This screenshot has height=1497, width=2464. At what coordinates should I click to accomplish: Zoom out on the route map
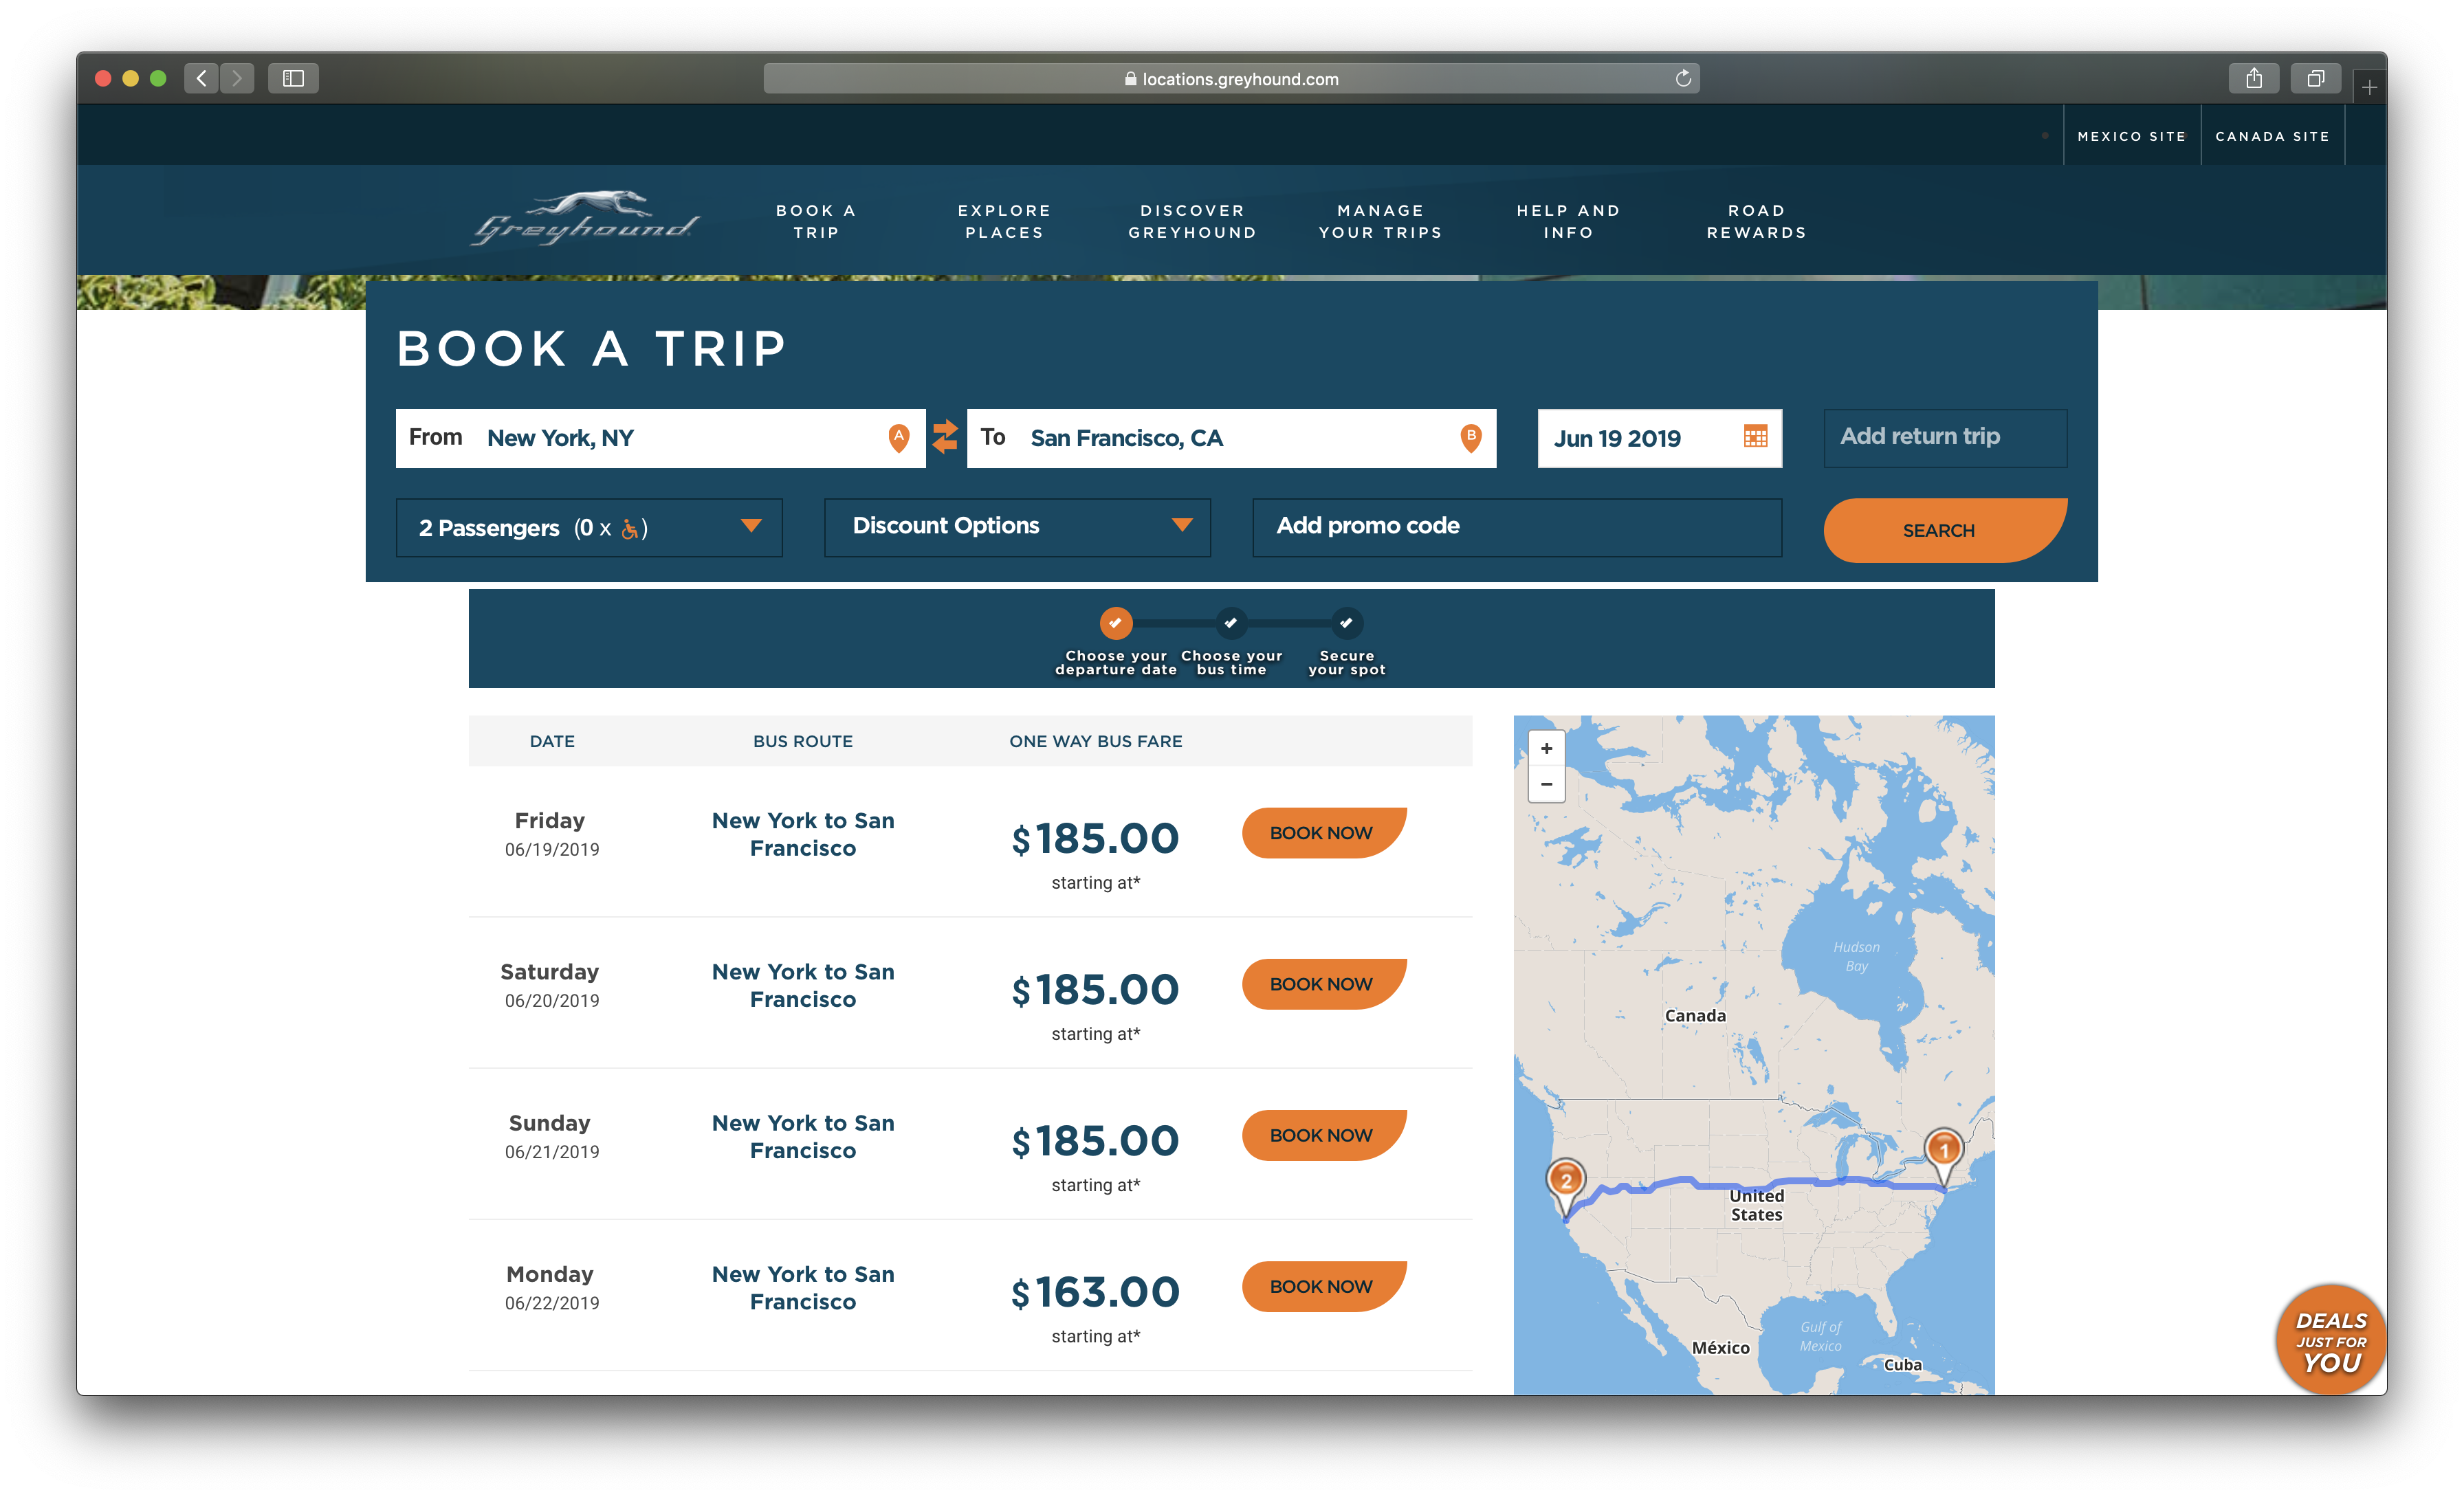pos(1546,784)
